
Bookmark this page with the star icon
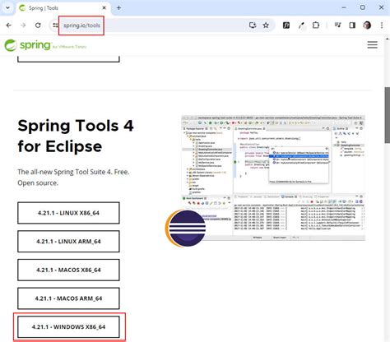(266, 25)
